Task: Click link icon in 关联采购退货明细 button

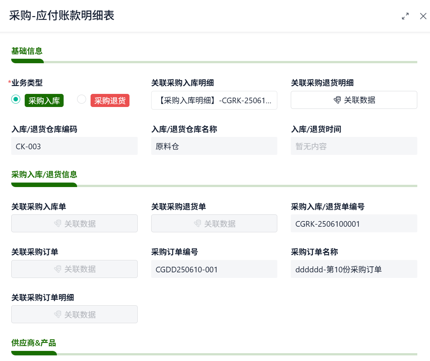Action: click(337, 100)
